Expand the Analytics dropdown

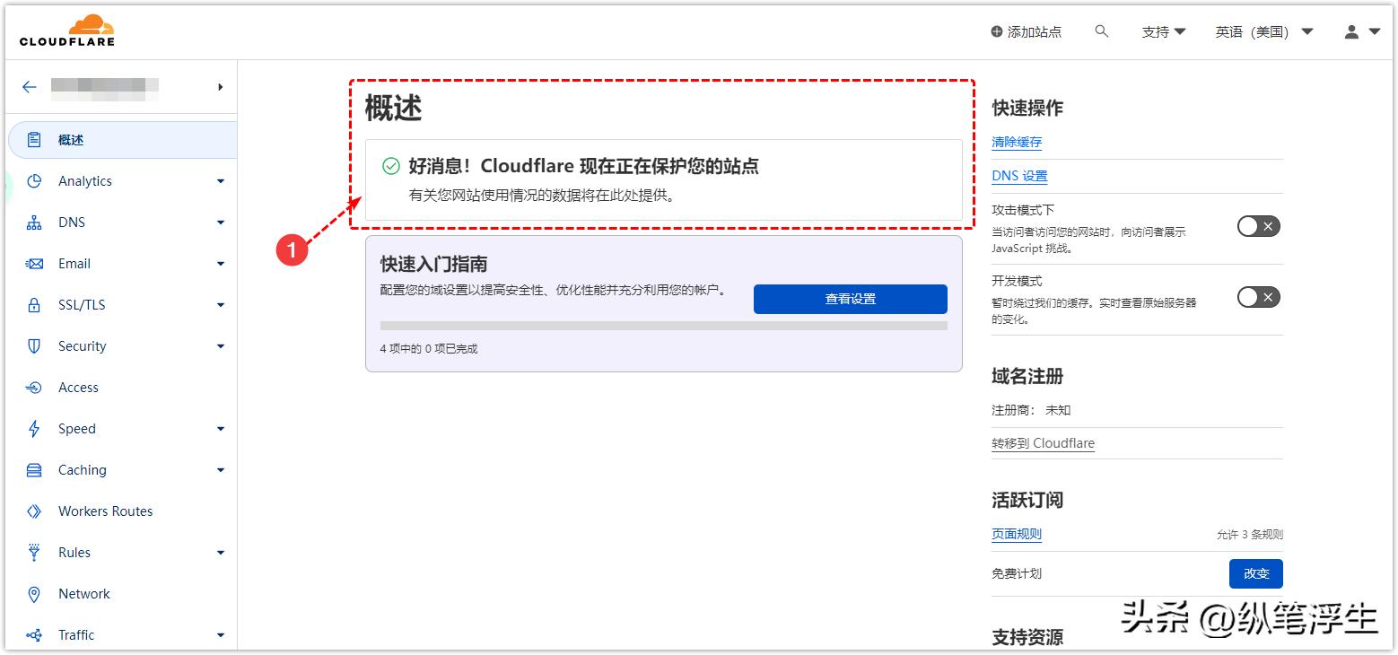click(x=220, y=180)
